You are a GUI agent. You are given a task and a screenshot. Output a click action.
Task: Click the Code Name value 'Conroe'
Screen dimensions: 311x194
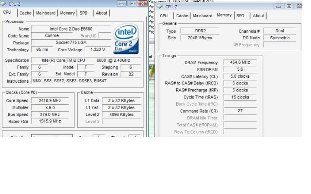52,36
